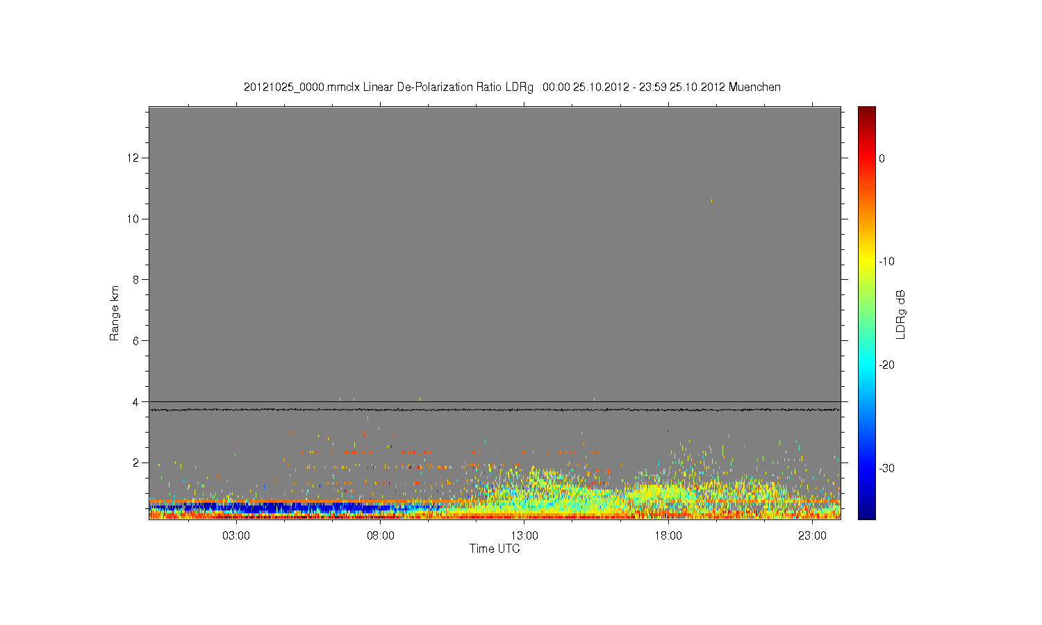Click the isolated yellow data point near 10.5 km
The image size is (1042, 625).
pyautogui.click(x=711, y=201)
